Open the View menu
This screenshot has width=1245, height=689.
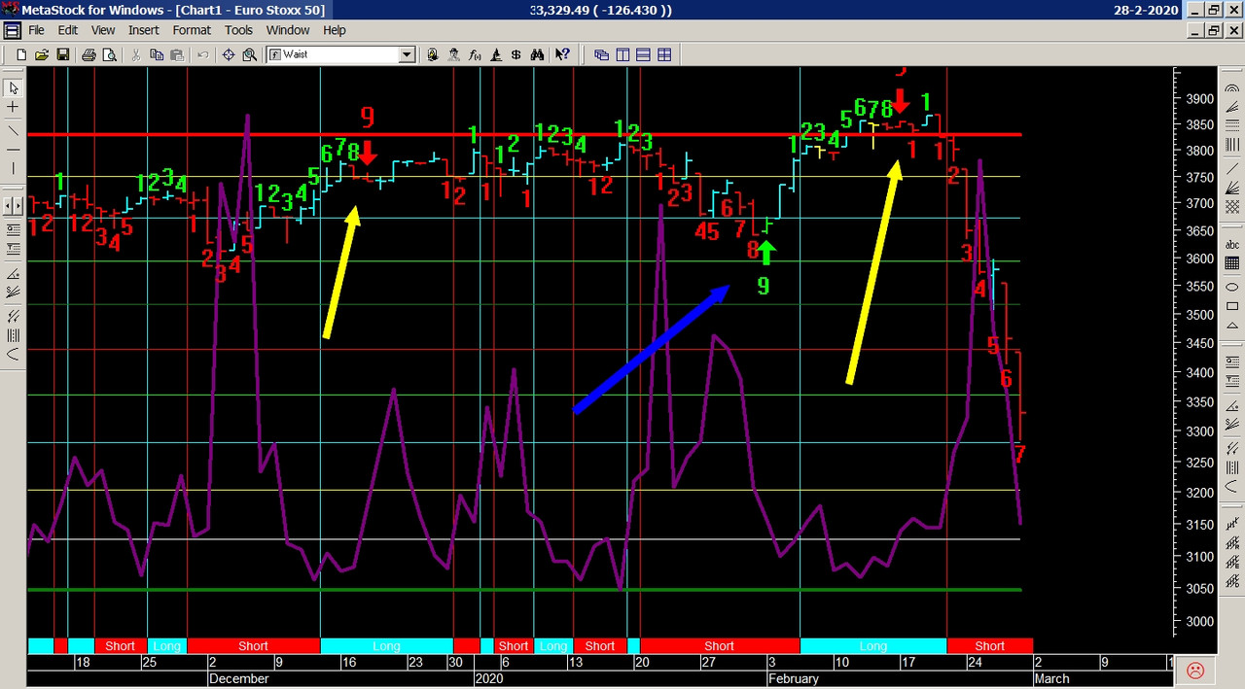coord(103,30)
